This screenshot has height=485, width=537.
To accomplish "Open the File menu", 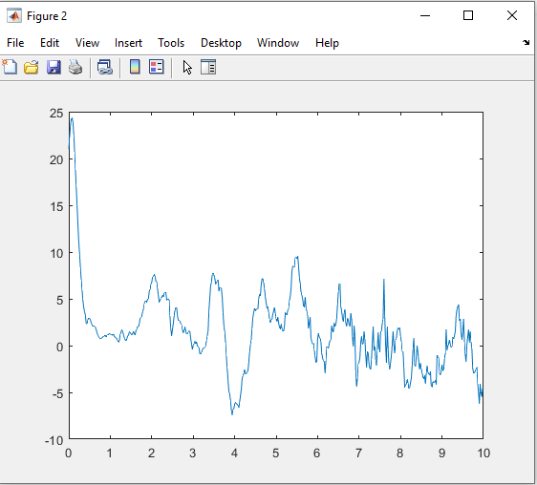I will point(15,43).
